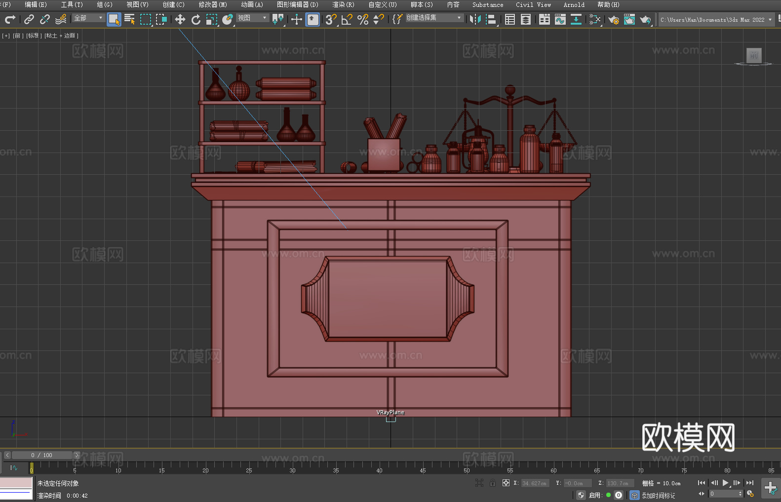Play the animation
Image resolution: width=781 pixels, height=502 pixels.
725,483
